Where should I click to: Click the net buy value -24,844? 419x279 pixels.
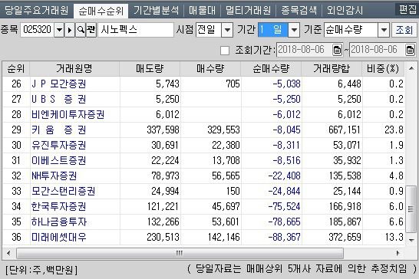click(x=284, y=191)
